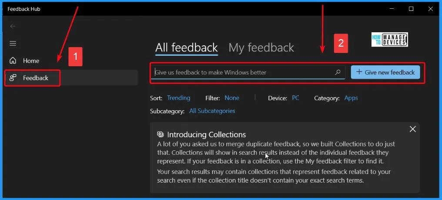Go to Home in the sidebar
Screen dimensions: 442x200
point(31,61)
